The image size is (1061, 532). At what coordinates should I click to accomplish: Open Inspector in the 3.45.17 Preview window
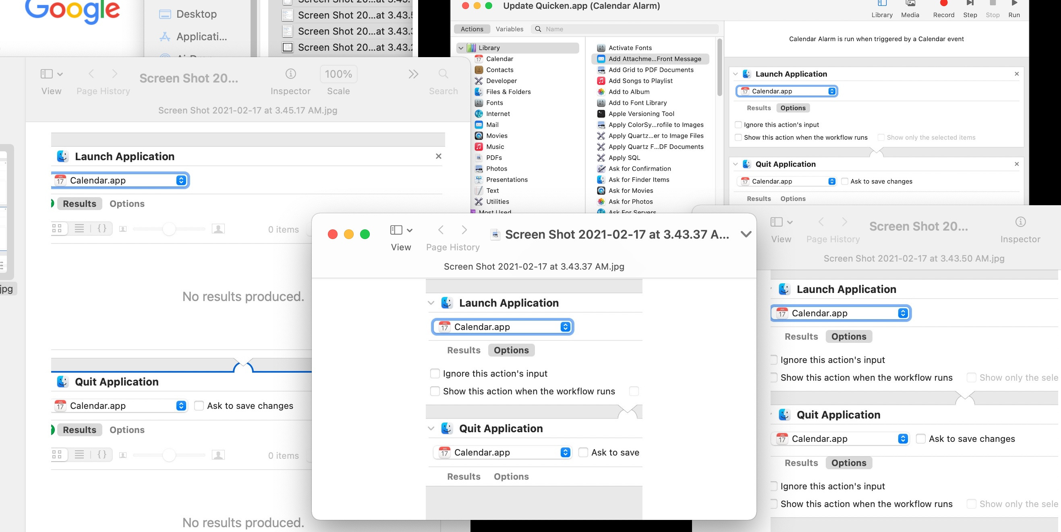point(290,74)
